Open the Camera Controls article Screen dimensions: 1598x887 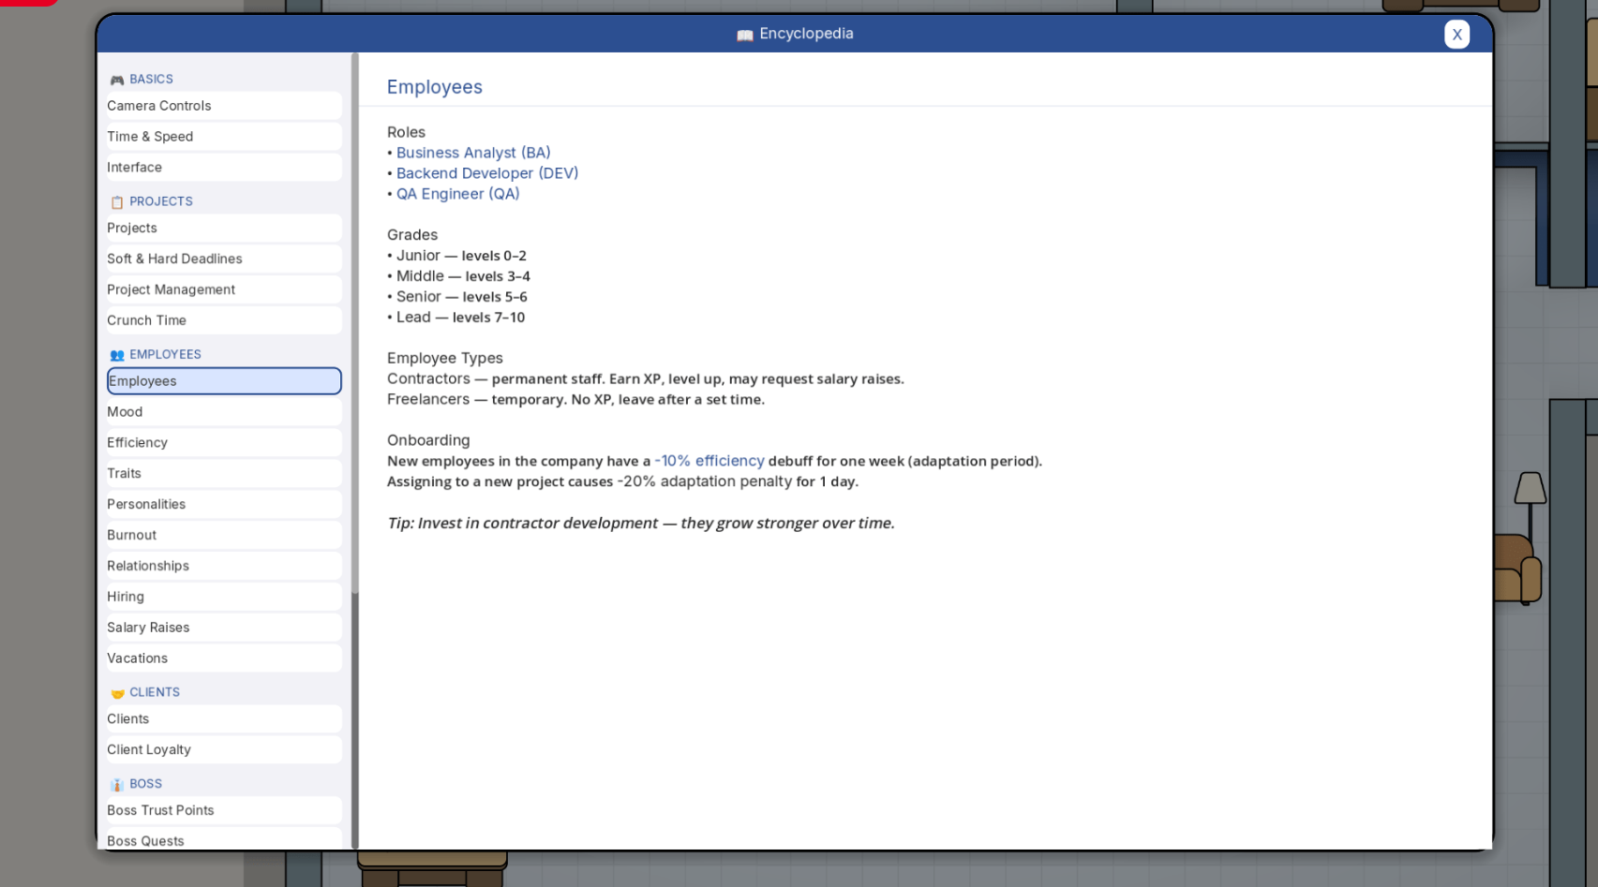pyautogui.click(x=224, y=106)
